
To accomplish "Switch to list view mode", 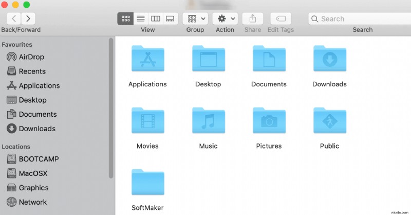I will [140, 19].
